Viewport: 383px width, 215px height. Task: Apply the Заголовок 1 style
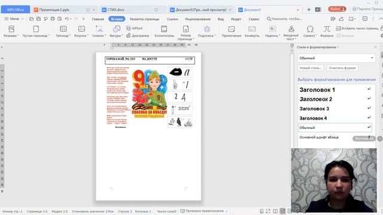tap(335, 90)
